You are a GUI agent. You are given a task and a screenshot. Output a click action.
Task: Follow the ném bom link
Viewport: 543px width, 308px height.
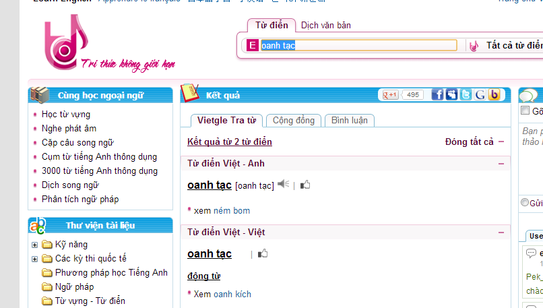pyautogui.click(x=232, y=211)
